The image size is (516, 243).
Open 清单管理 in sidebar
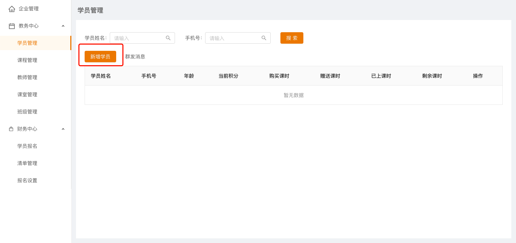click(x=27, y=163)
